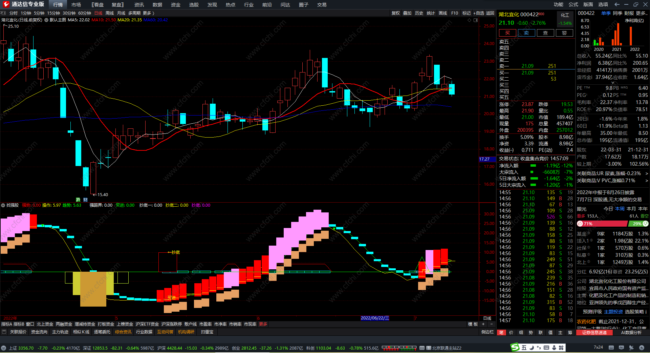Click the red 71% bullish sentiment bar
This screenshot has width=650, height=353.
[602, 224]
